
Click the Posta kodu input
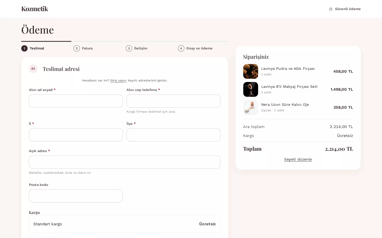pos(76,196)
